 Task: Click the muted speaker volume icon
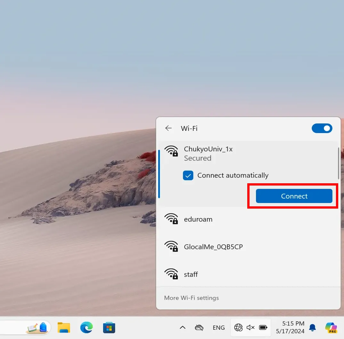click(250, 327)
